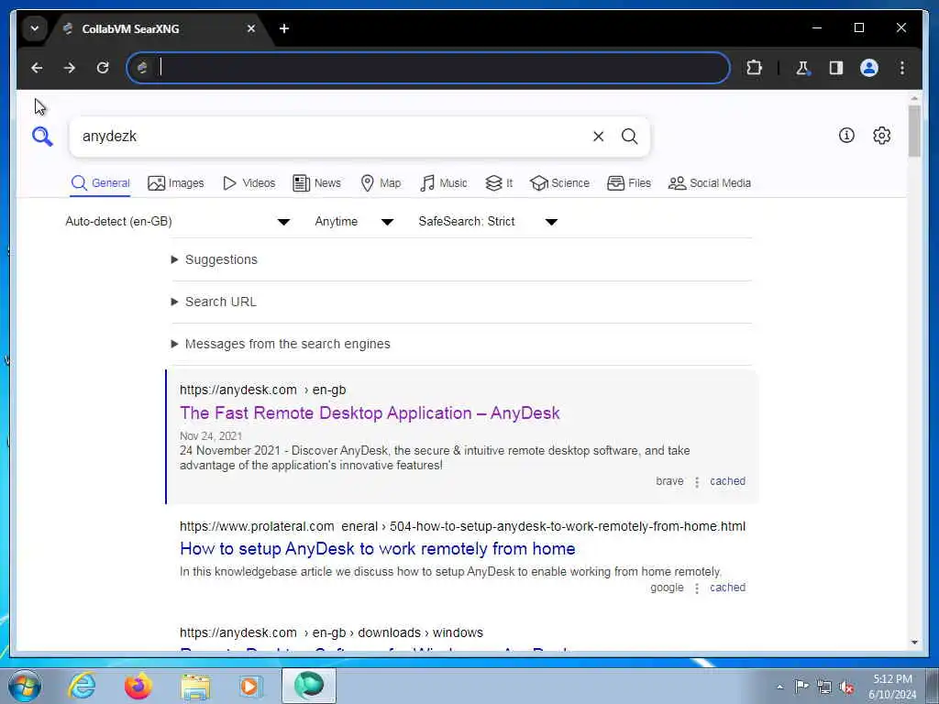Click the prolateral.com result URL
This screenshot has height=704, width=939.
point(462,527)
